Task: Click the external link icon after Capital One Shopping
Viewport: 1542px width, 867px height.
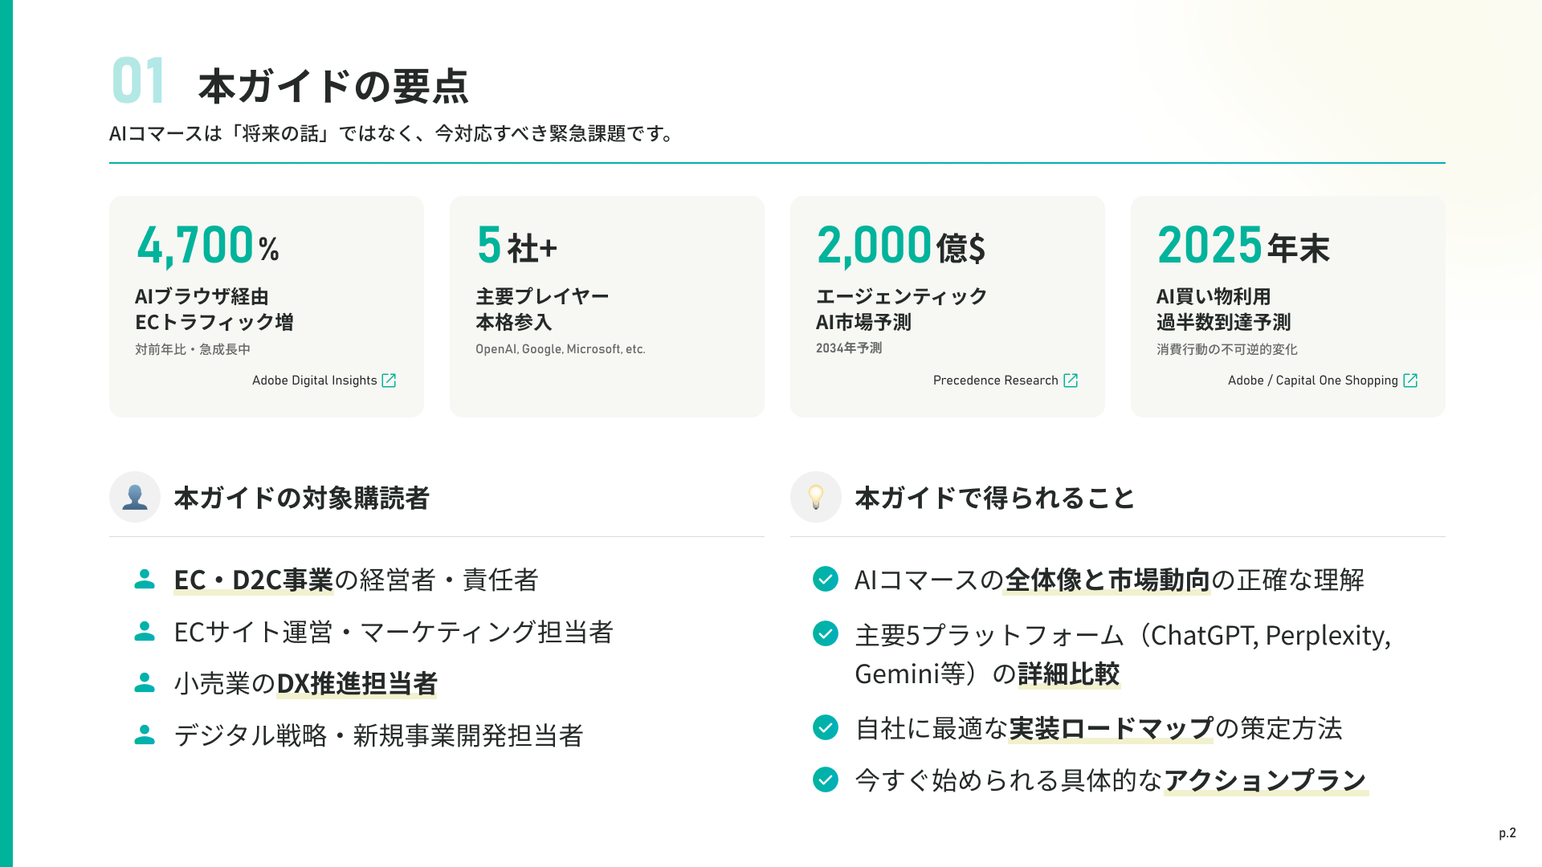Action: tap(1410, 381)
